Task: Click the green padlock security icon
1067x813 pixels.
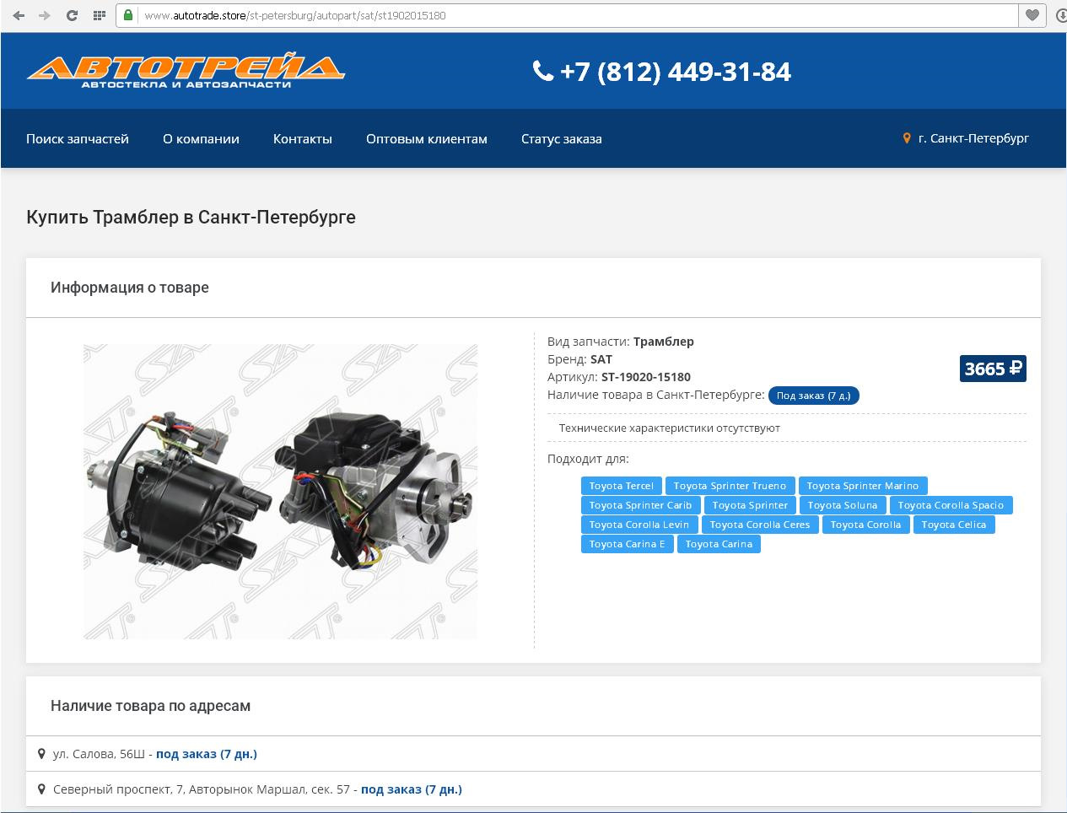Action: (127, 15)
